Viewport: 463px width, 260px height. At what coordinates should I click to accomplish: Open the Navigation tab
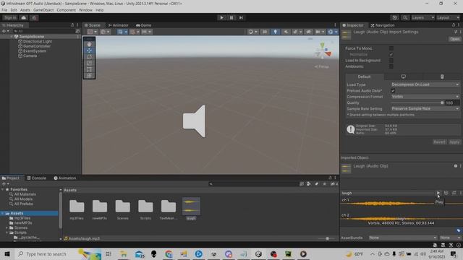(383, 25)
